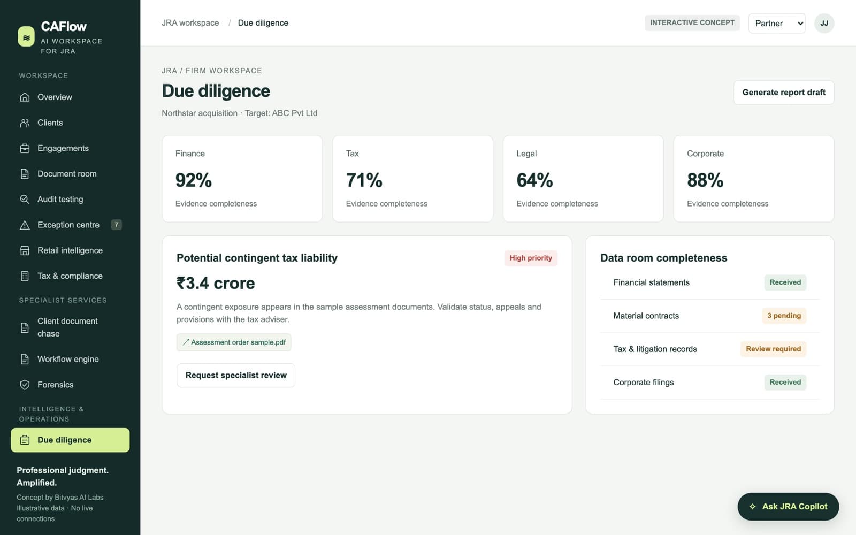Click the Exception centre badge showing 7
The image size is (856, 535).
point(116,225)
